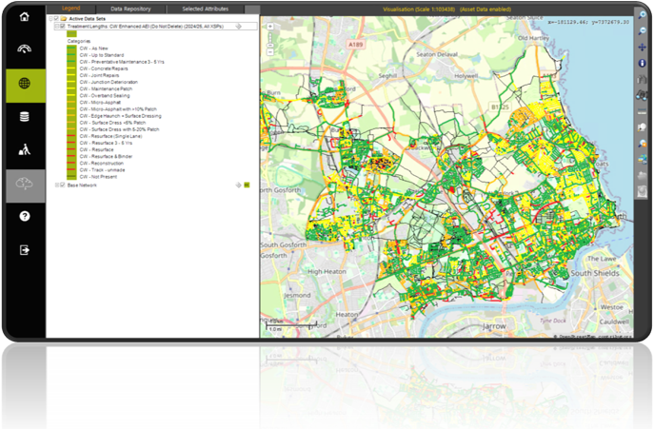Select the globe map view icon
Image resolution: width=654 pixels, height=429 pixels.
(x=25, y=84)
